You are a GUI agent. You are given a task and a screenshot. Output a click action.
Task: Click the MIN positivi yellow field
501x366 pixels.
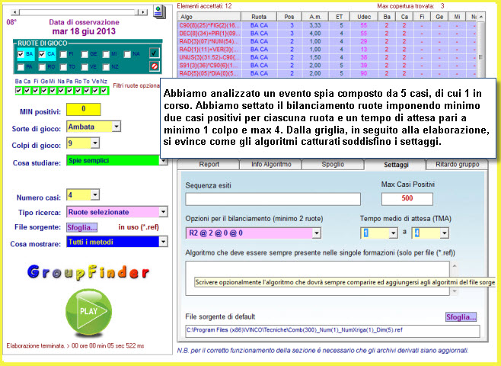click(84, 109)
